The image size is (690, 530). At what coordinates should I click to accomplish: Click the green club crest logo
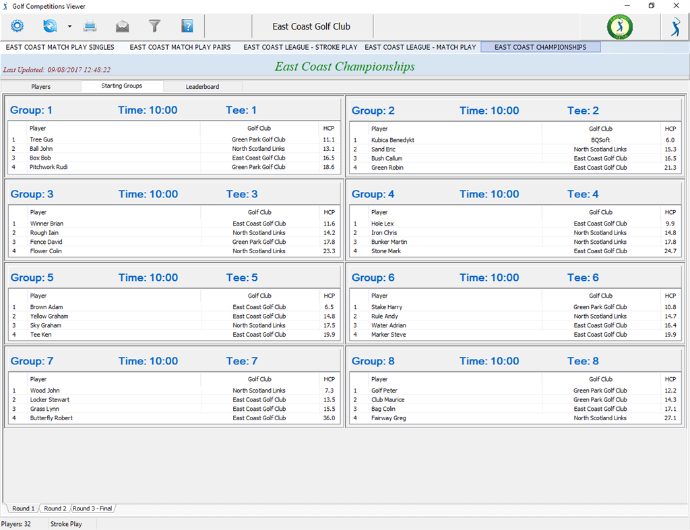(x=620, y=27)
